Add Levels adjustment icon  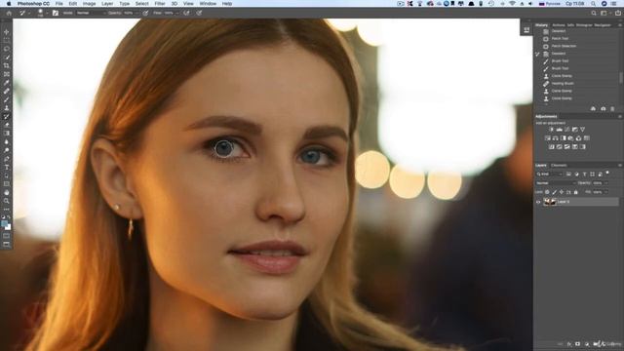(x=559, y=130)
